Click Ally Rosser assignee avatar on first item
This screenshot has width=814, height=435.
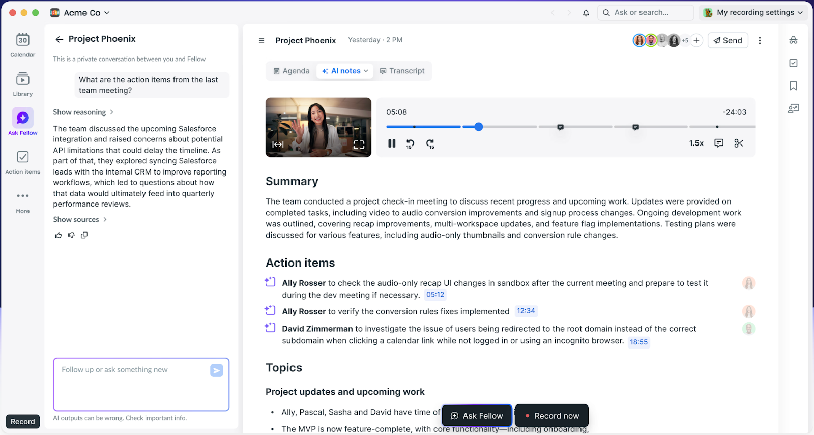click(x=749, y=283)
